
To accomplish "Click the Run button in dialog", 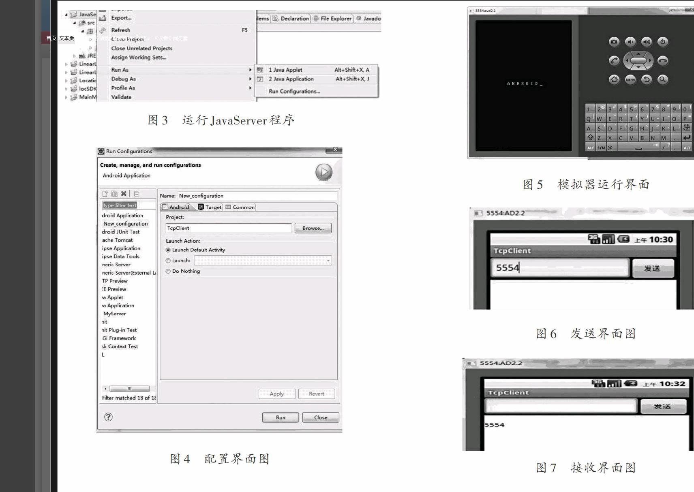I will pyautogui.click(x=281, y=417).
